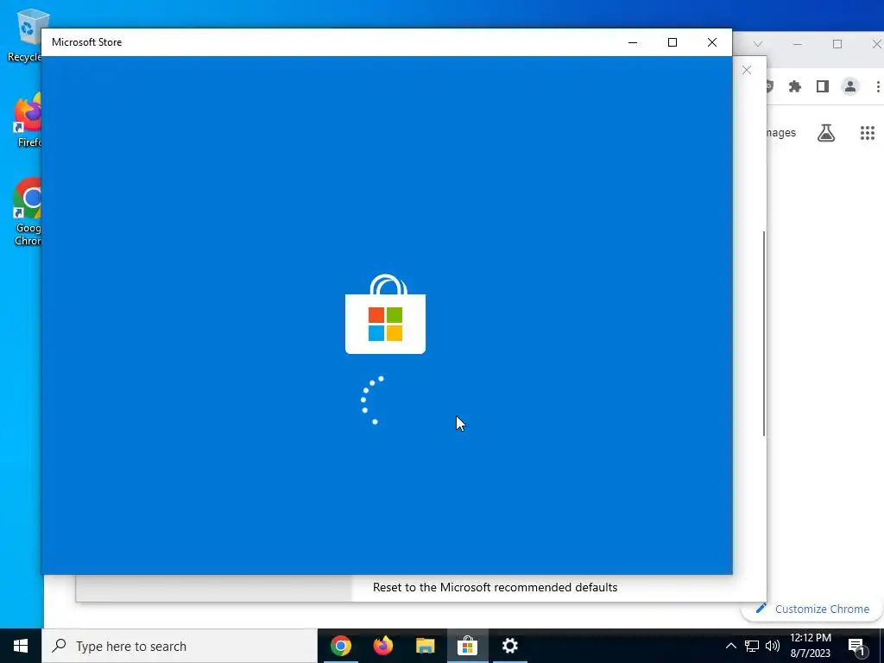Viewport: 884px width, 663px height.
Task: Toggle Chrome side panel icon
Action: [823, 86]
